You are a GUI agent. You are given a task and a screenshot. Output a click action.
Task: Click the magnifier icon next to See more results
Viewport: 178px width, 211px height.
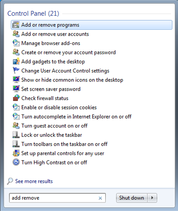10,181
